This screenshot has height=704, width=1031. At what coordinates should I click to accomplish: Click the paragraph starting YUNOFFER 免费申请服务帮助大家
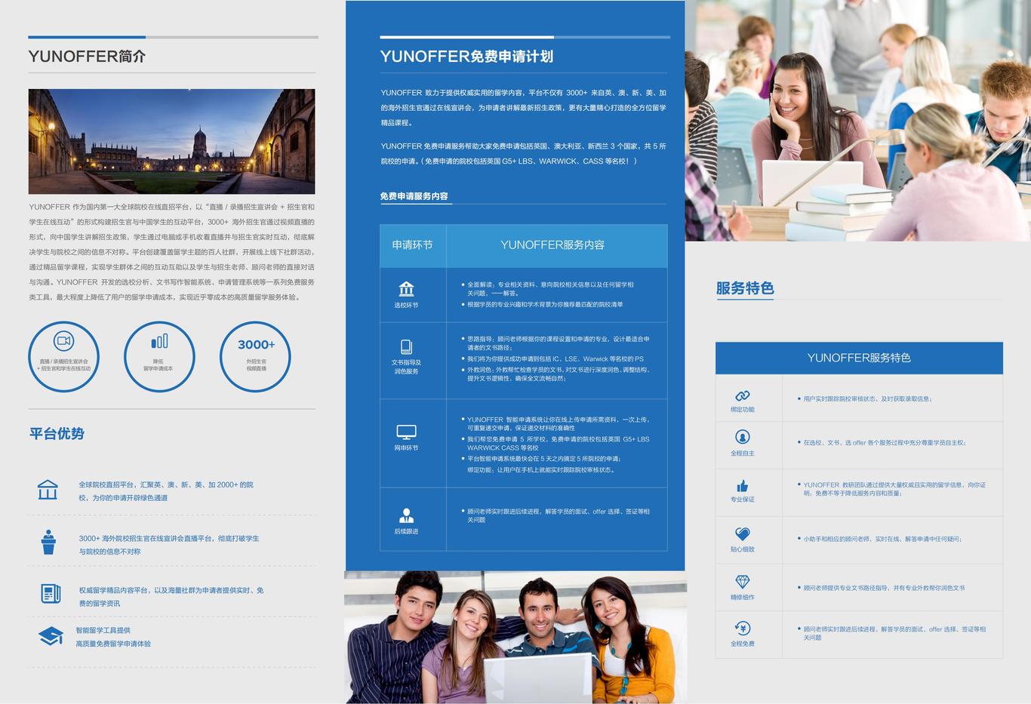pos(524,153)
